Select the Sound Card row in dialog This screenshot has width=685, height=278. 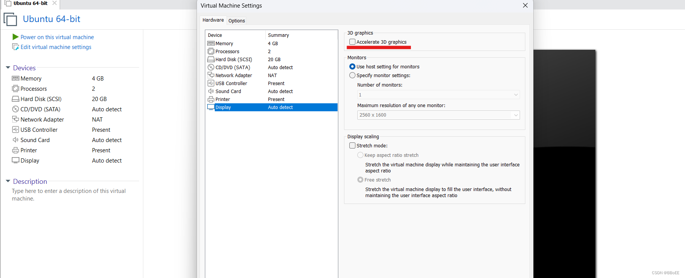pos(271,91)
